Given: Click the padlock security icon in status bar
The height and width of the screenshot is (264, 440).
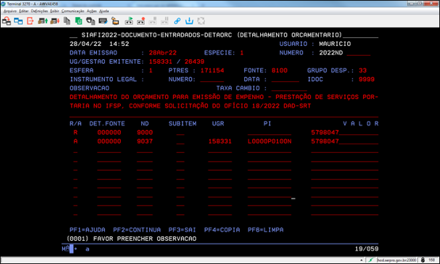Looking at the screenshot, I should point(423,260).
